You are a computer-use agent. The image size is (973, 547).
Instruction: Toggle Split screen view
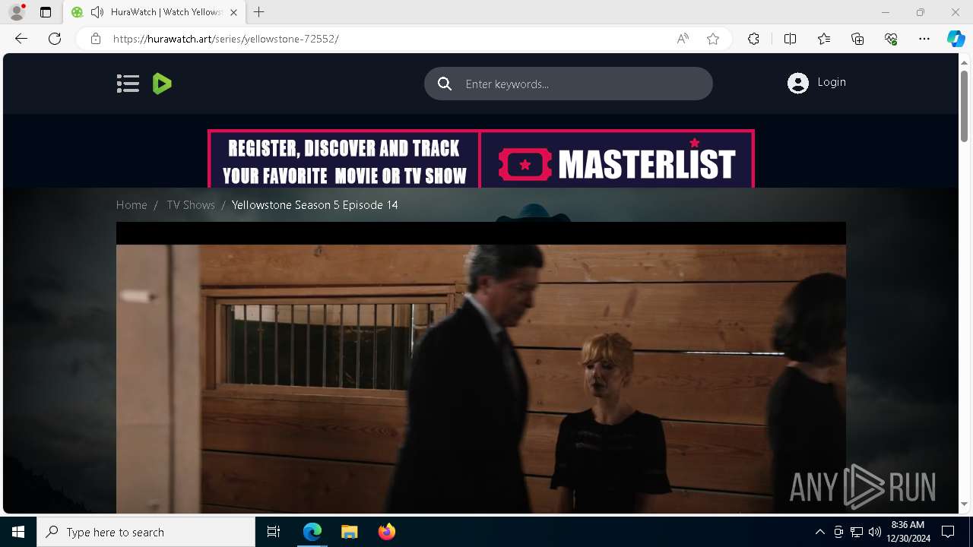790,39
